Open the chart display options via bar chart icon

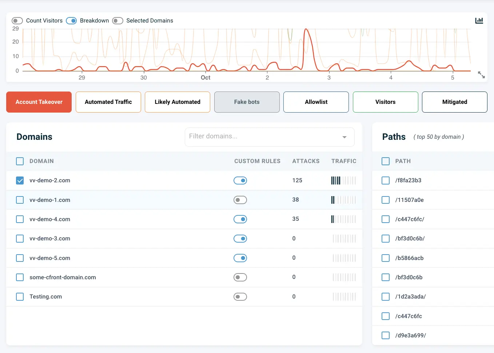click(479, 20)
